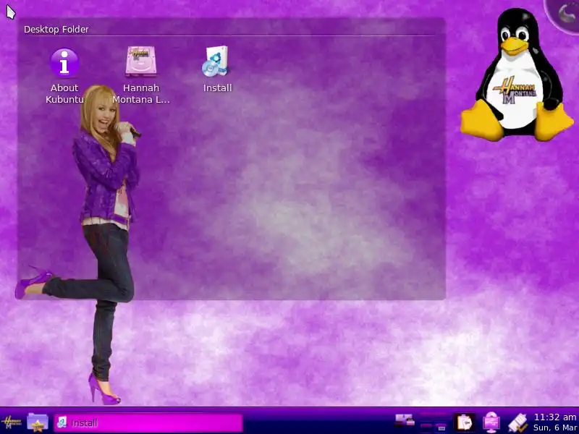This screenshot has width=579, height=434.
Task: Switch to the bottom-left virtual desktop in pager
Action: [x=426, y=427]
